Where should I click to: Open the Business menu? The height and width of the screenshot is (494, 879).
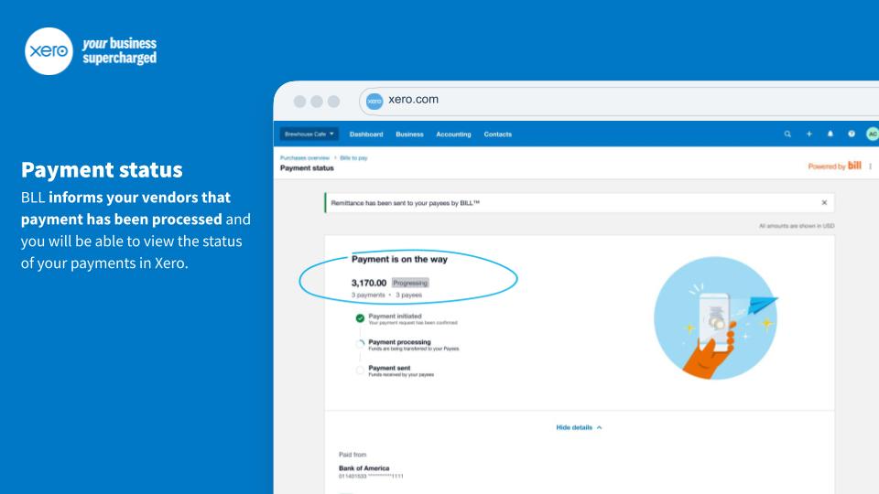click(409, 134)
